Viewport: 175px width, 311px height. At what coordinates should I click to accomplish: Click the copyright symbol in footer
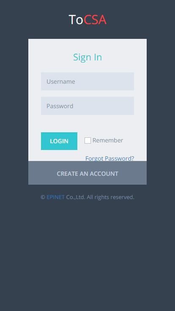pyautogui.click(x=43, y=197)
